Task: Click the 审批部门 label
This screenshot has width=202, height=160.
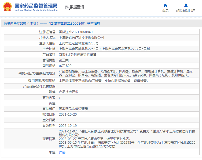Action: tap(49, 109)
